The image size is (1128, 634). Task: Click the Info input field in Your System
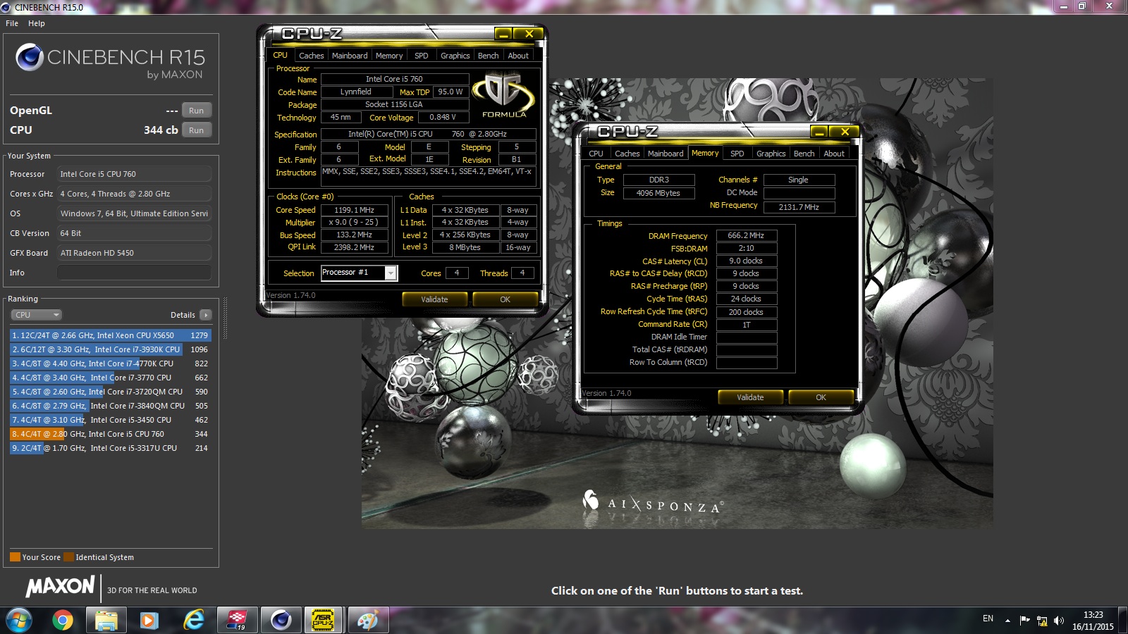pos(134,273)
